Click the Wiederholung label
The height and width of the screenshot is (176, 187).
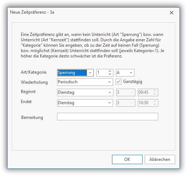[x=34, y=82]
